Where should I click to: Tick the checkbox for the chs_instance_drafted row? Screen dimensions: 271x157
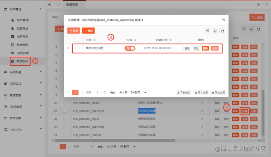pos(65,135)
